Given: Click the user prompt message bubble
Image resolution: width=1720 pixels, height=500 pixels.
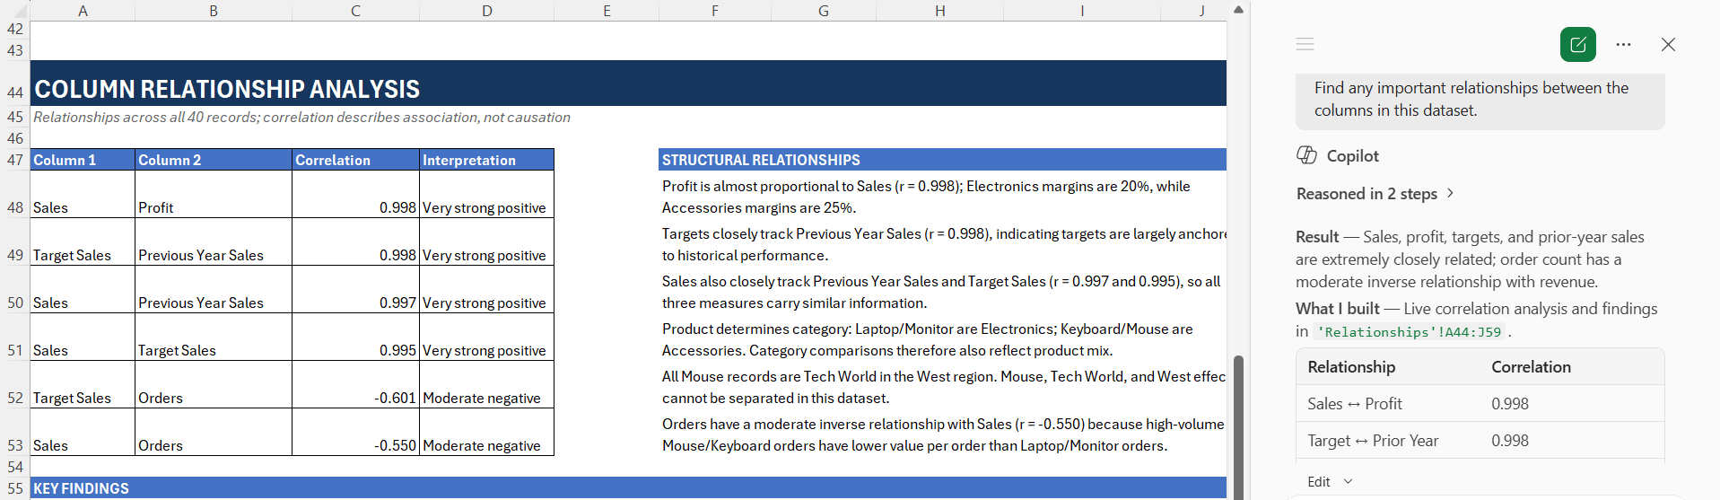Looking at the screenshot, I should [1480, 100].
